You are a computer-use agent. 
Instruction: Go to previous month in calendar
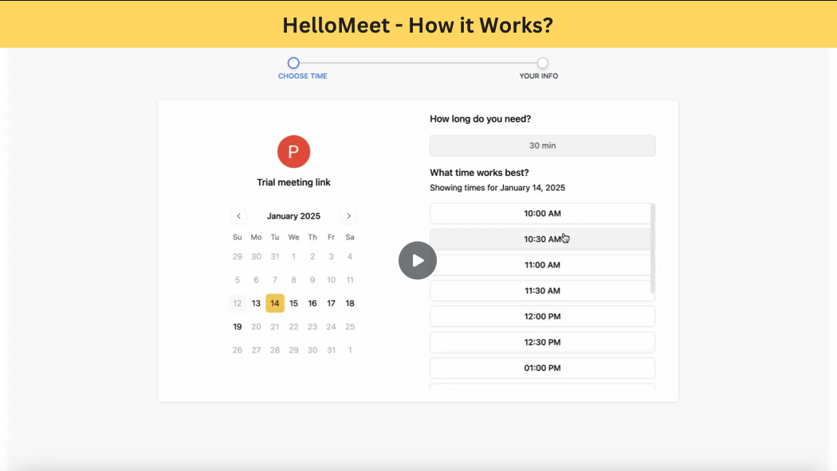(238, 216)
